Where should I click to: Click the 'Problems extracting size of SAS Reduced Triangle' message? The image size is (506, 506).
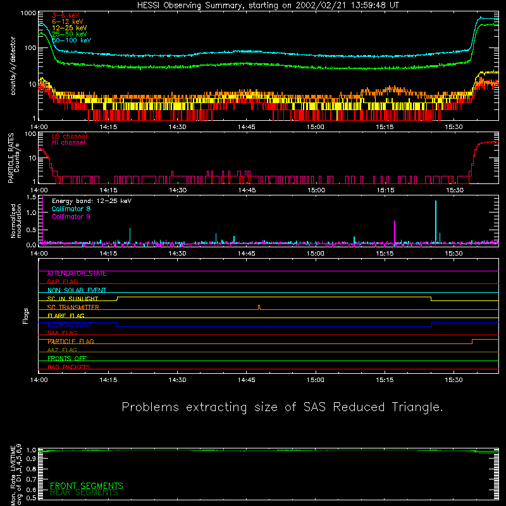coord(282,407)
